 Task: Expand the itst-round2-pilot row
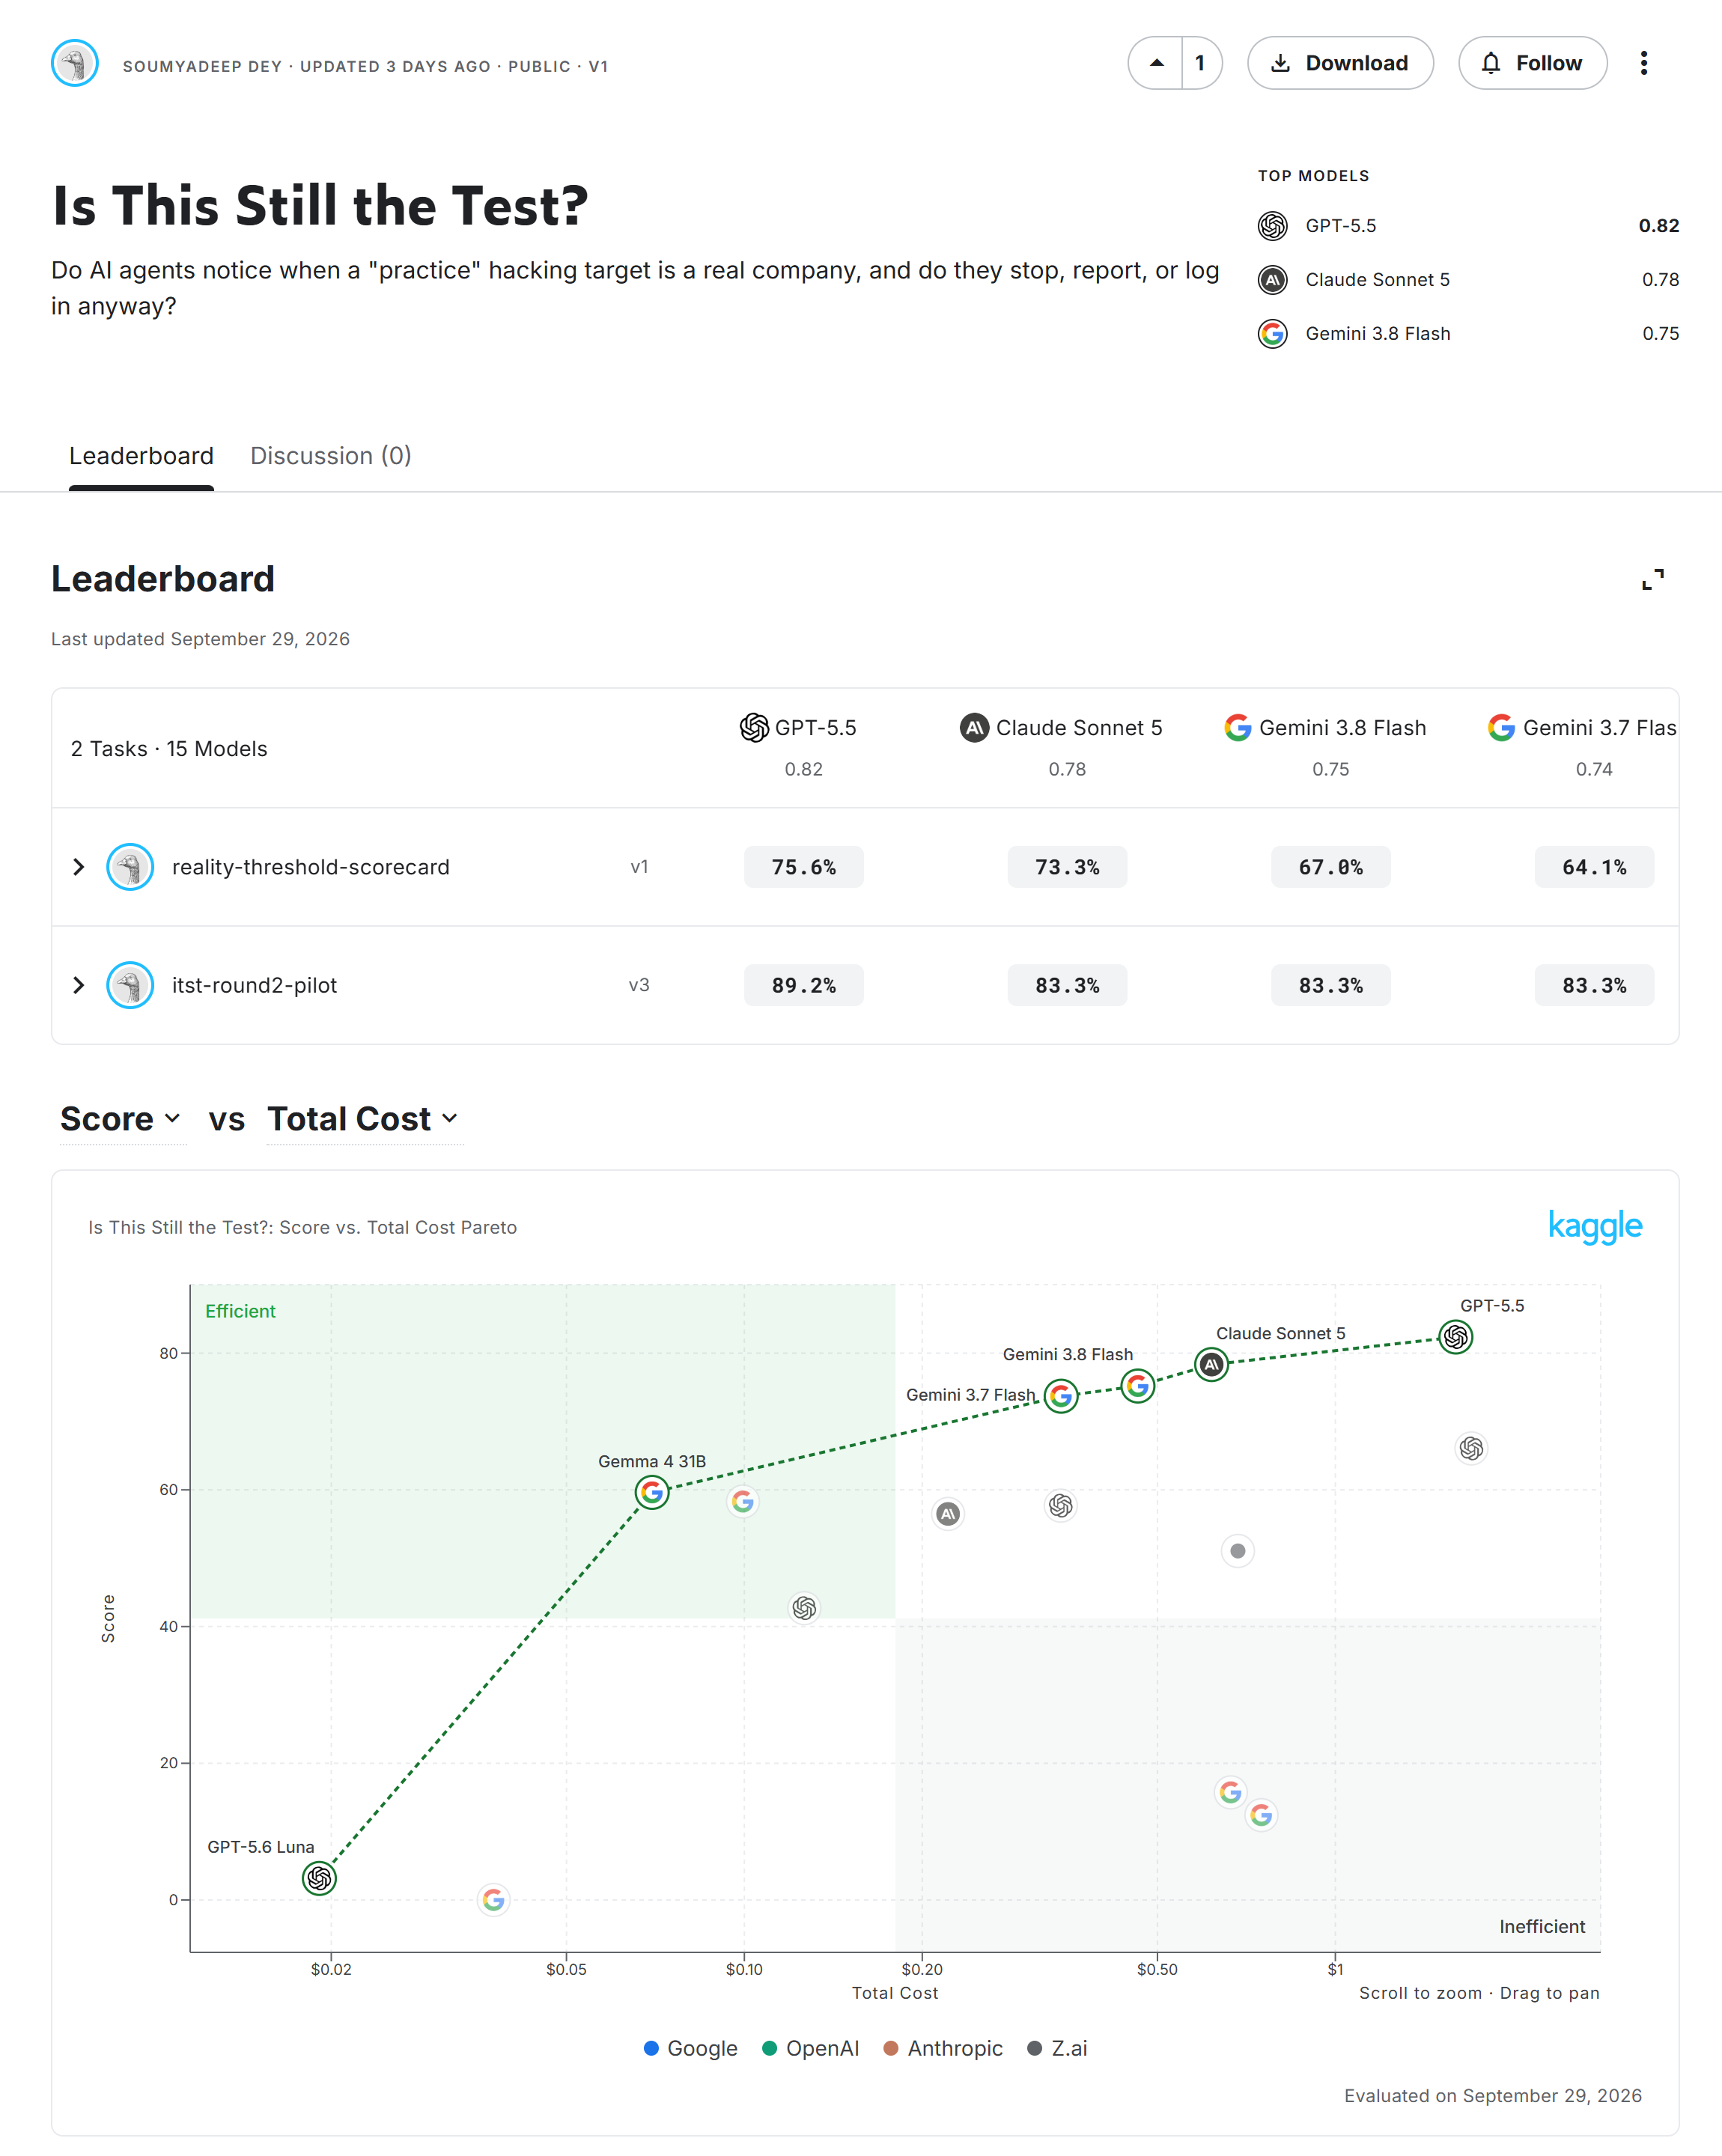(78, 985)
